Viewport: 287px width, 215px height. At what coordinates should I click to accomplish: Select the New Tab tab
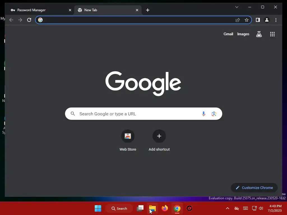coord(108,10)
